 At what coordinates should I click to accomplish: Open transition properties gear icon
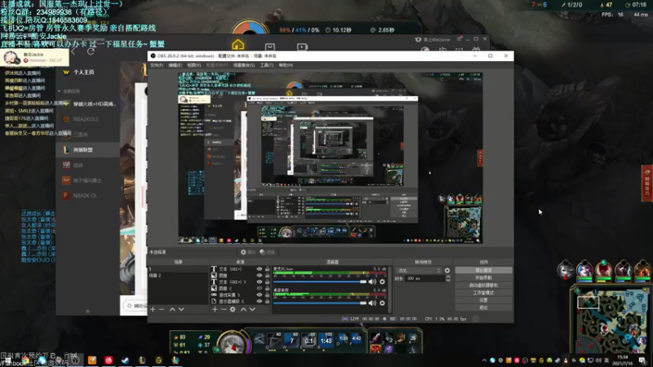447,270
